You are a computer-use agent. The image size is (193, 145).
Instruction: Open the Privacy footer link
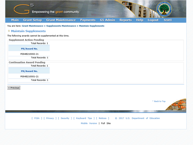point(50,118)
